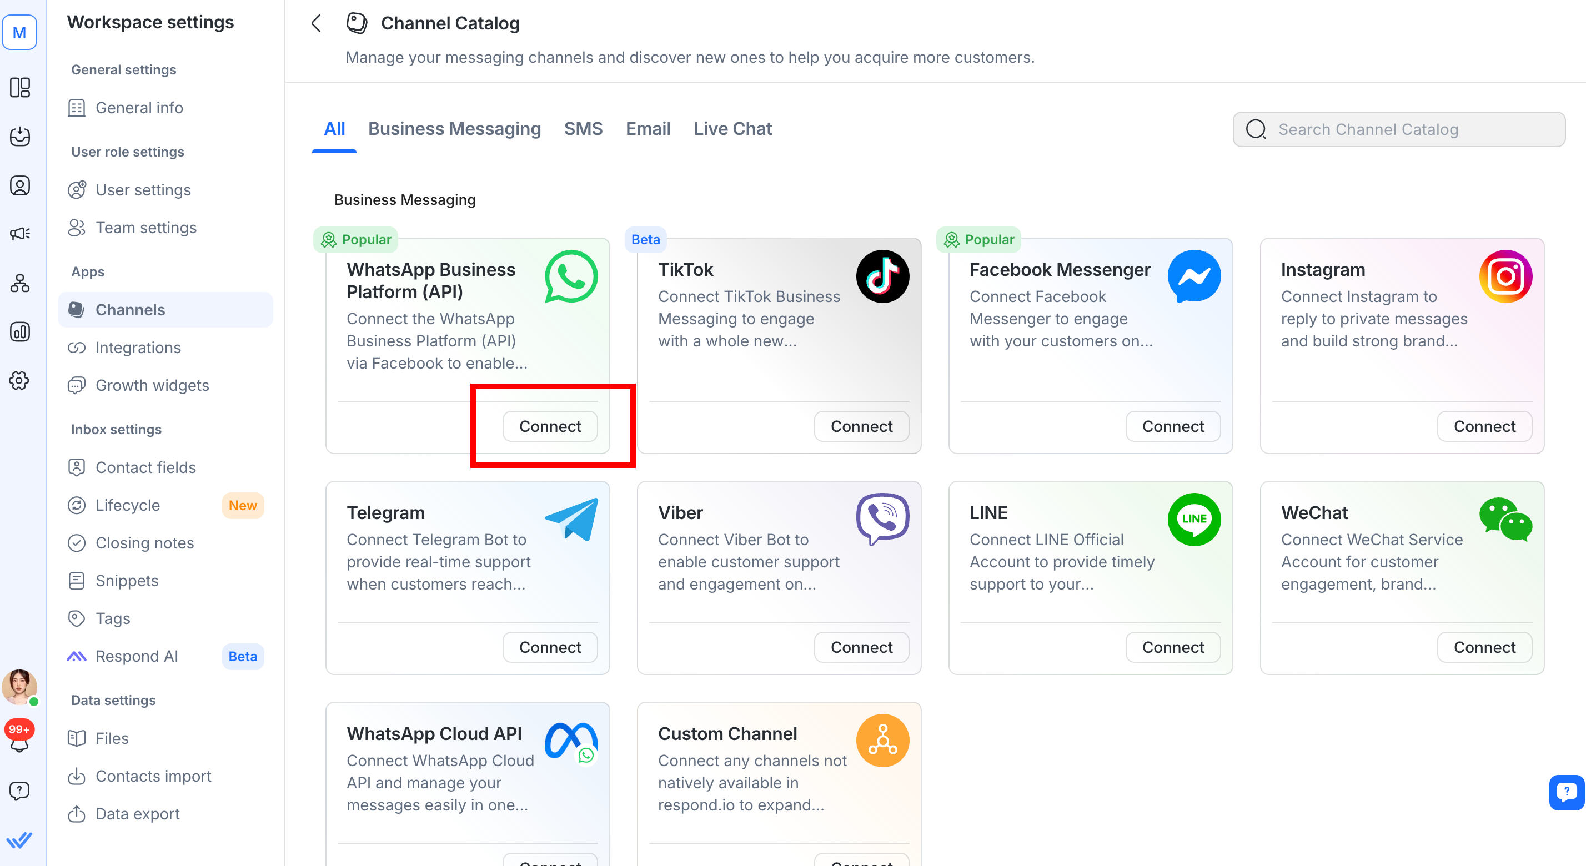Connect the Facebook Messenger channel
This screenshot has height=866, width=1586.
pyautogui.click(x=1172, y=426)
